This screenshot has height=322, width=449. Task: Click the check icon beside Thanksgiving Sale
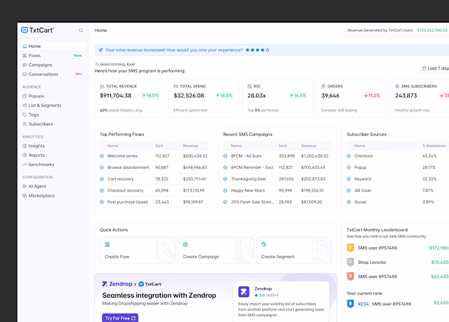(225, 179)
